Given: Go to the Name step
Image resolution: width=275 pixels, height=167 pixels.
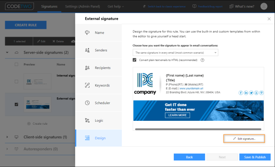Looking at the screenshot, I should tap(98, 33).
